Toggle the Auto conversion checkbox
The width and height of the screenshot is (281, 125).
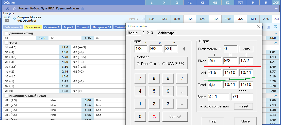click(x=201, y=106)
